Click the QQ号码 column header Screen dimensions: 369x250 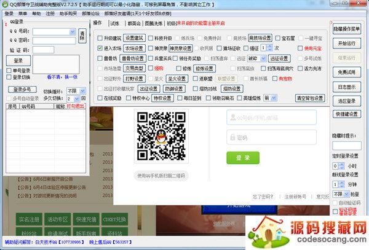pyautogui.click(x=37, y=106)
